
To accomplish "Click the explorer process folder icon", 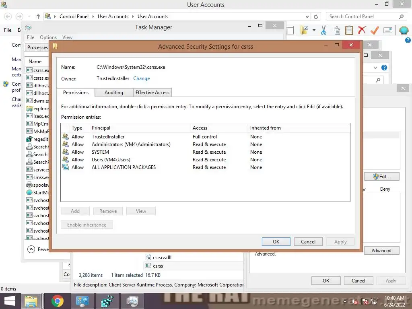I will pos(29,109).
